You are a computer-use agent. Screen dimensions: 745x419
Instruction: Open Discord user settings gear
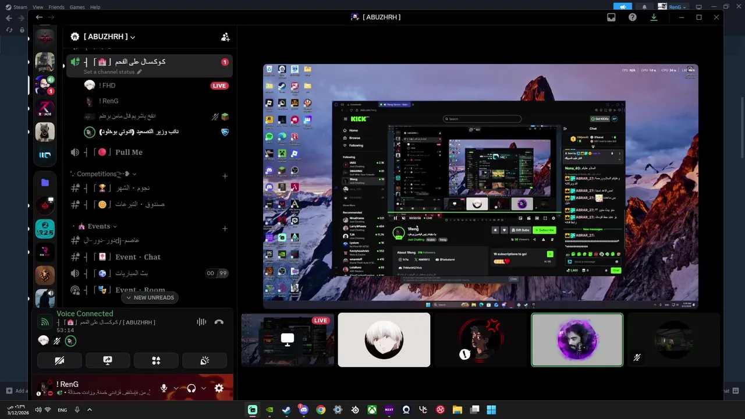(219, 388)
